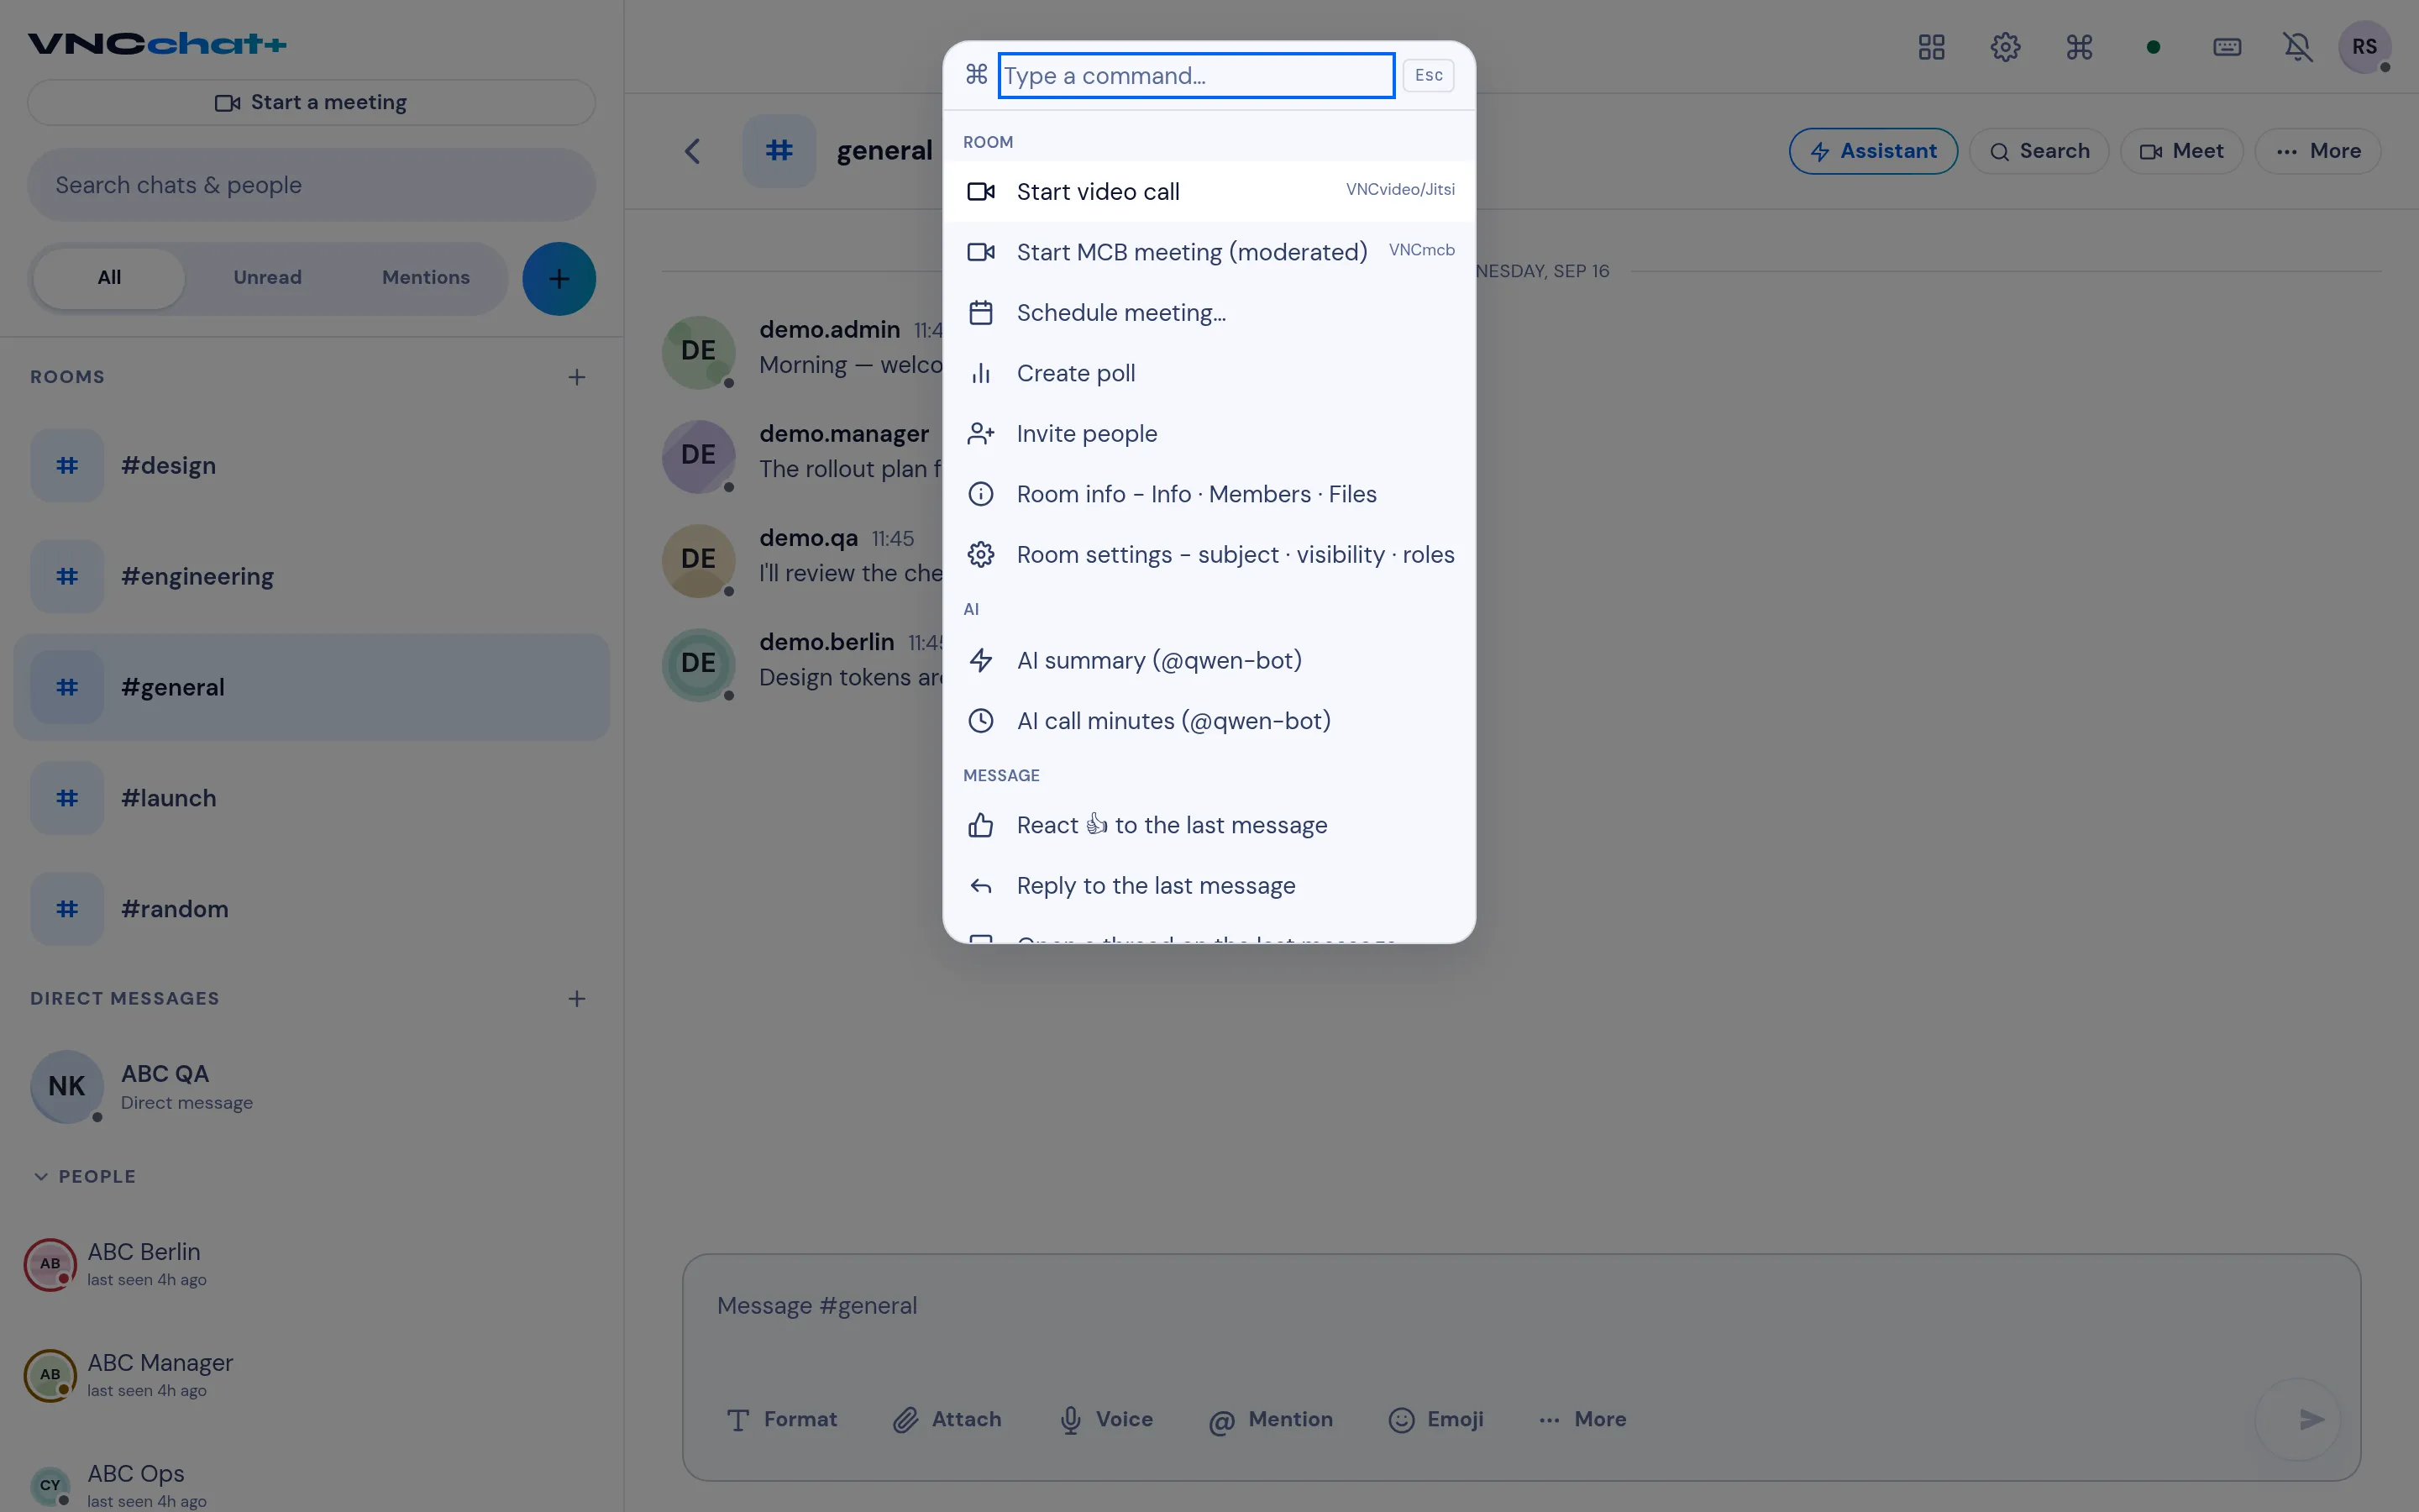This screenshot has width=2419, height=1512.
Task: Choose Start MCB meeting (moderated)
Action: pos(1209,252)
